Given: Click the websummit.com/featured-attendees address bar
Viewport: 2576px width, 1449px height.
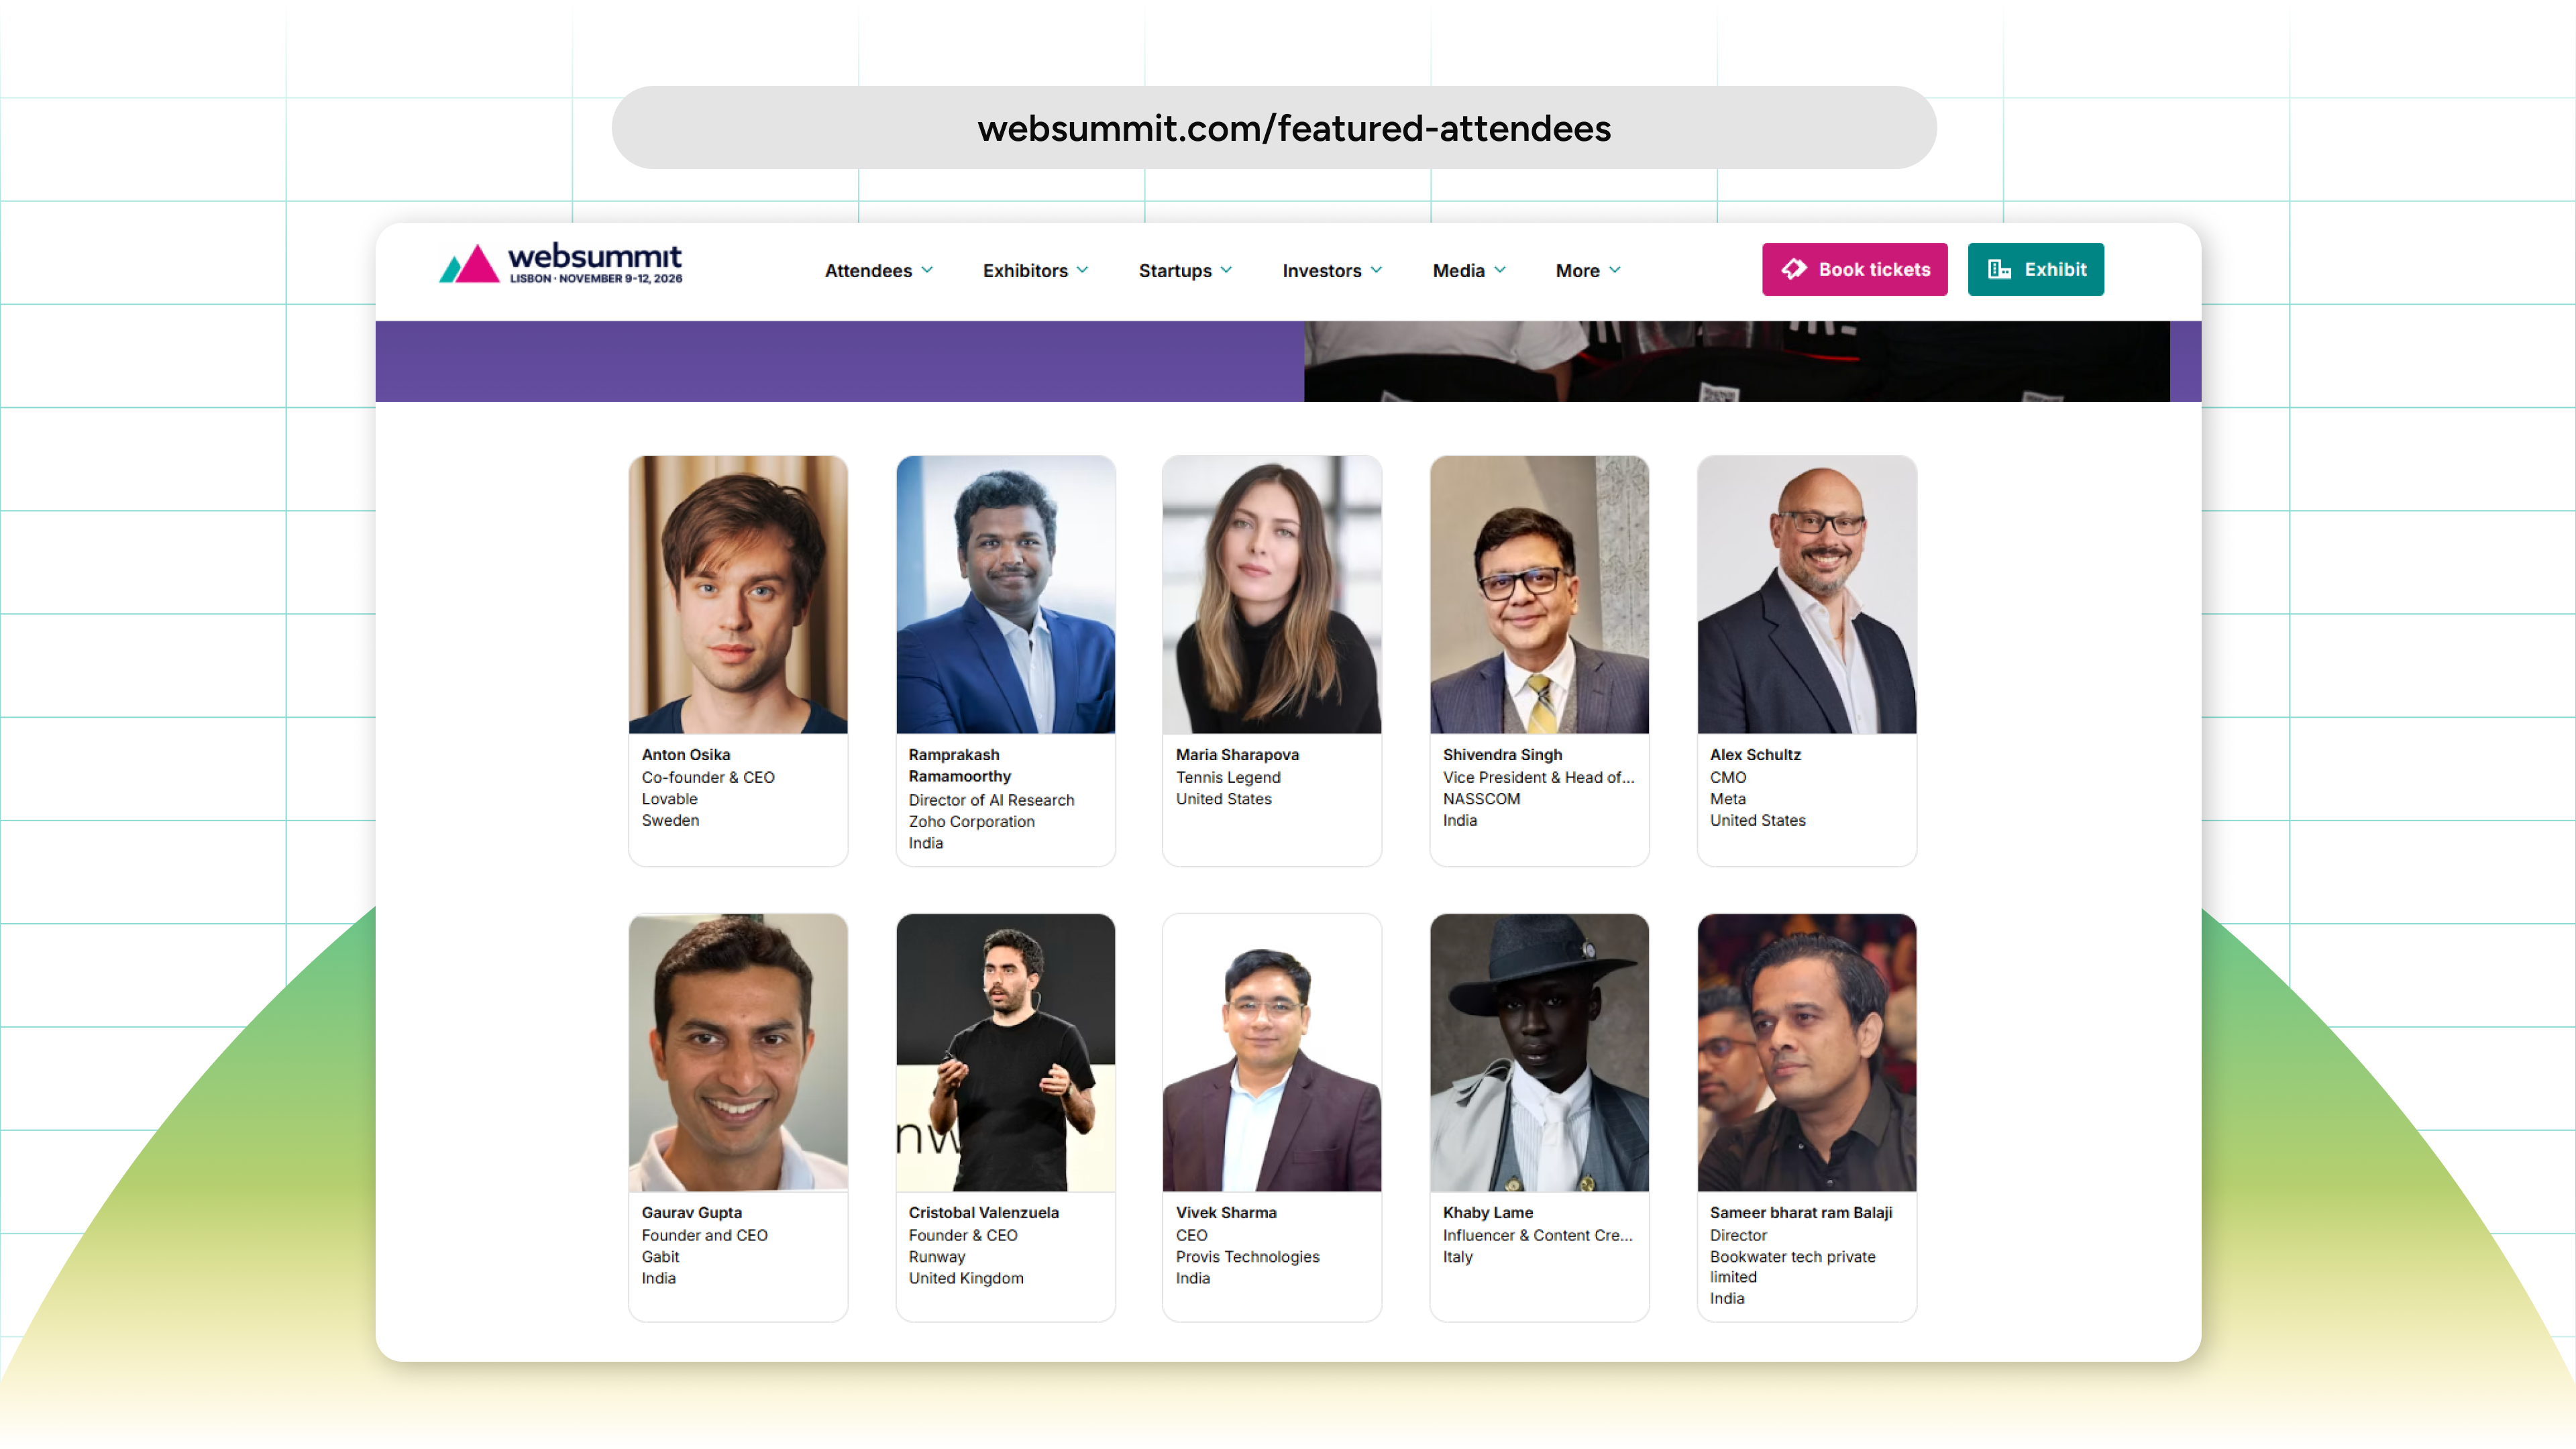Looking at the screenshot, I should 1274,128.
